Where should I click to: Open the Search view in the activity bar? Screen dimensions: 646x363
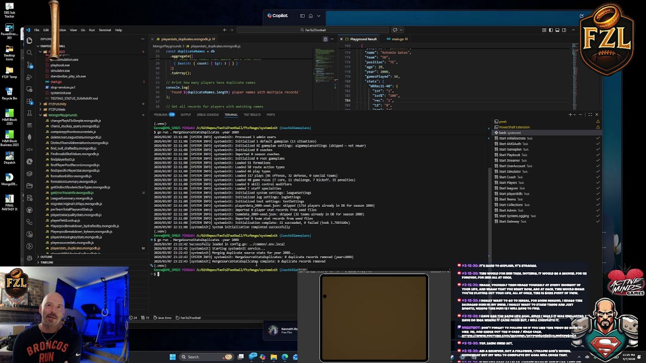pyautogui.click(x=29, y=52)
